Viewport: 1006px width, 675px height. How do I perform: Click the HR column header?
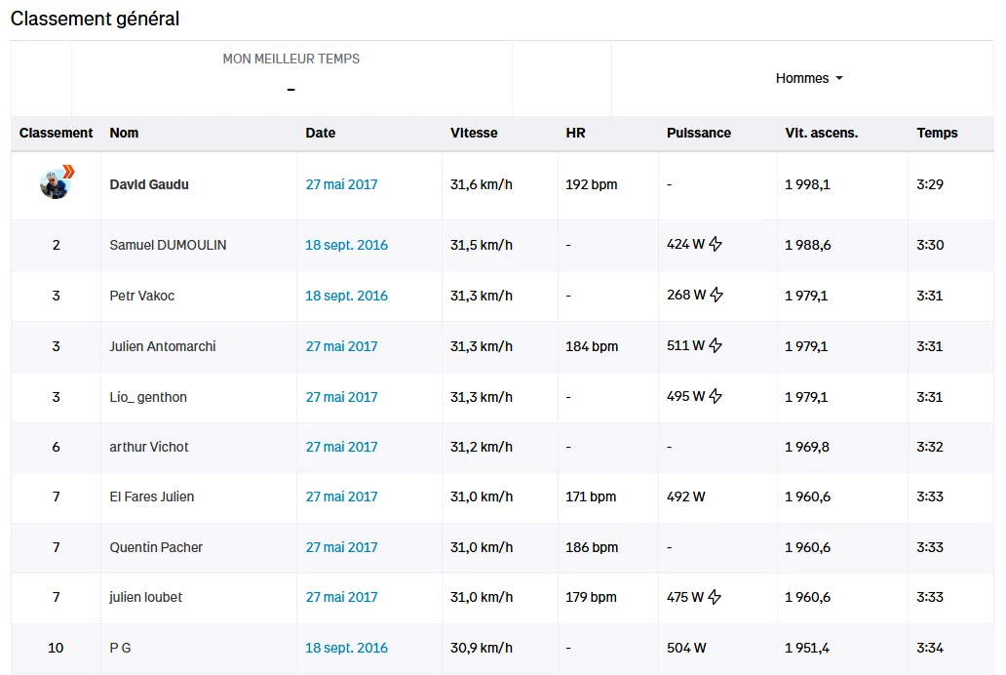(575, 133)
